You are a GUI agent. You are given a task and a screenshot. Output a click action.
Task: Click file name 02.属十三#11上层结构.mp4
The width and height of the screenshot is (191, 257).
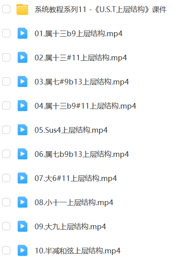(x=80, y=58)
